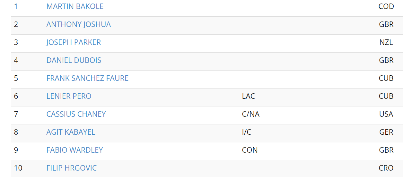Open Anthony Joshua's fighter page

click(79, 24)
